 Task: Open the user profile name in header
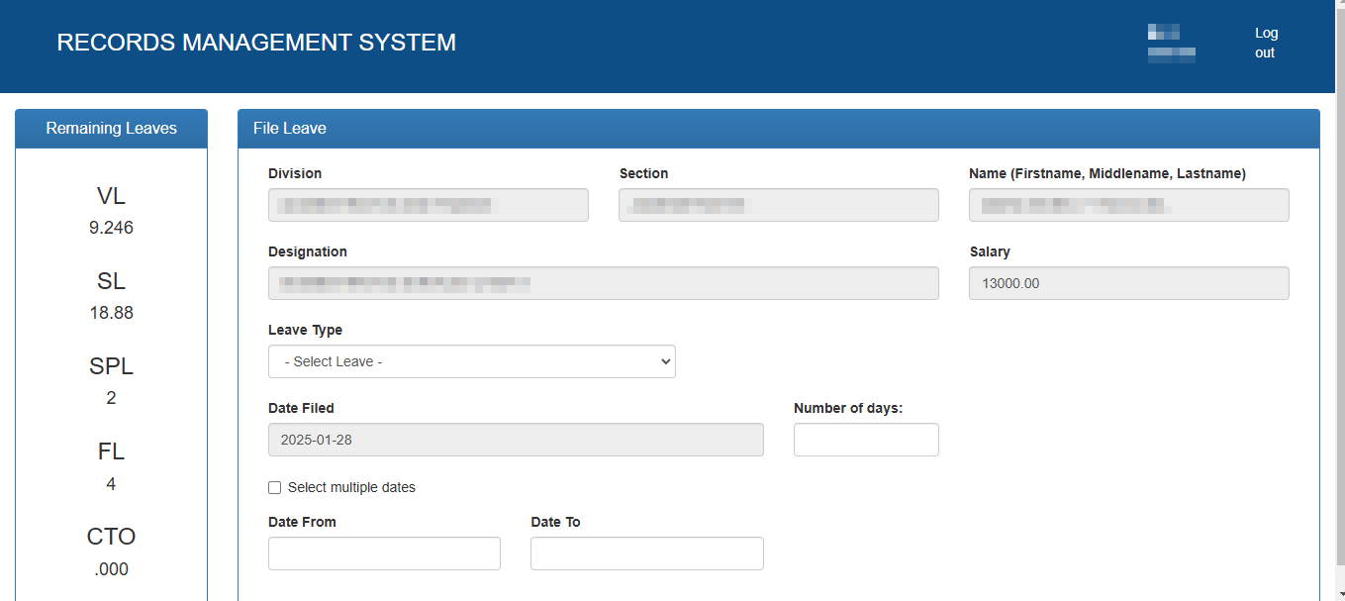point(1171,43)
